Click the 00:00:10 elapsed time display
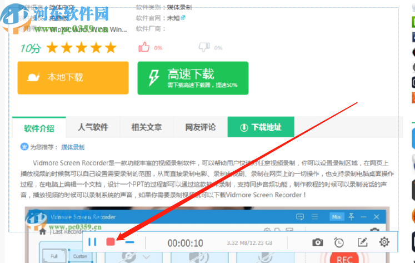This screenshot has height=263, width=415. (x=185, y=243)
